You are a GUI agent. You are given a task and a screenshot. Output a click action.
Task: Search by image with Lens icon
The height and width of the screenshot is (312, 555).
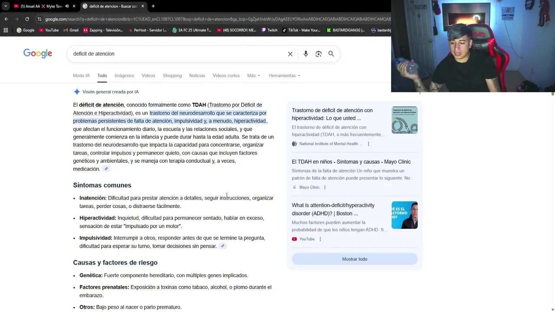(318, 54)
